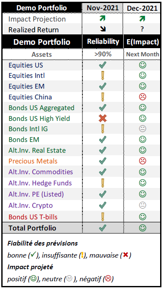The image size is (164, 289).
Task: Click the checkmark for Total Portfolio
Action: tap(103, 228)
